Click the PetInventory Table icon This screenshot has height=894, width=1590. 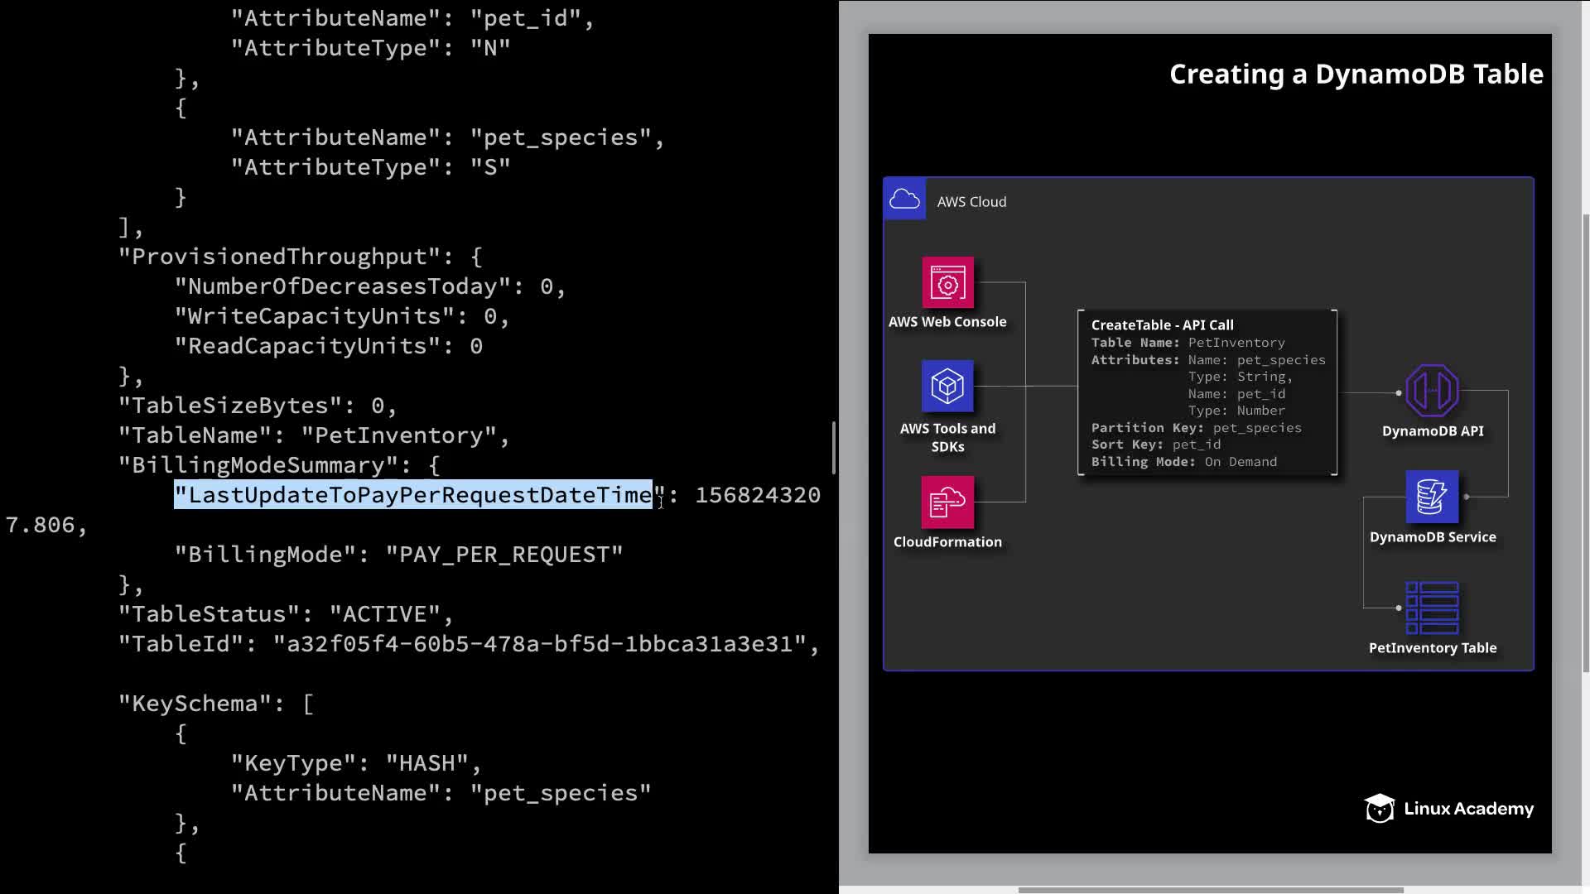pyautogui.click(x=1432, y=608)
